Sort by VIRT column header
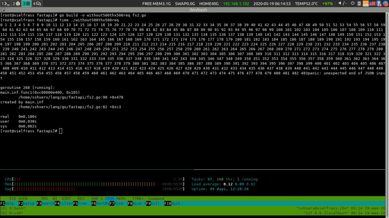This screenshot has width=389, height=218. coord(66,199)
